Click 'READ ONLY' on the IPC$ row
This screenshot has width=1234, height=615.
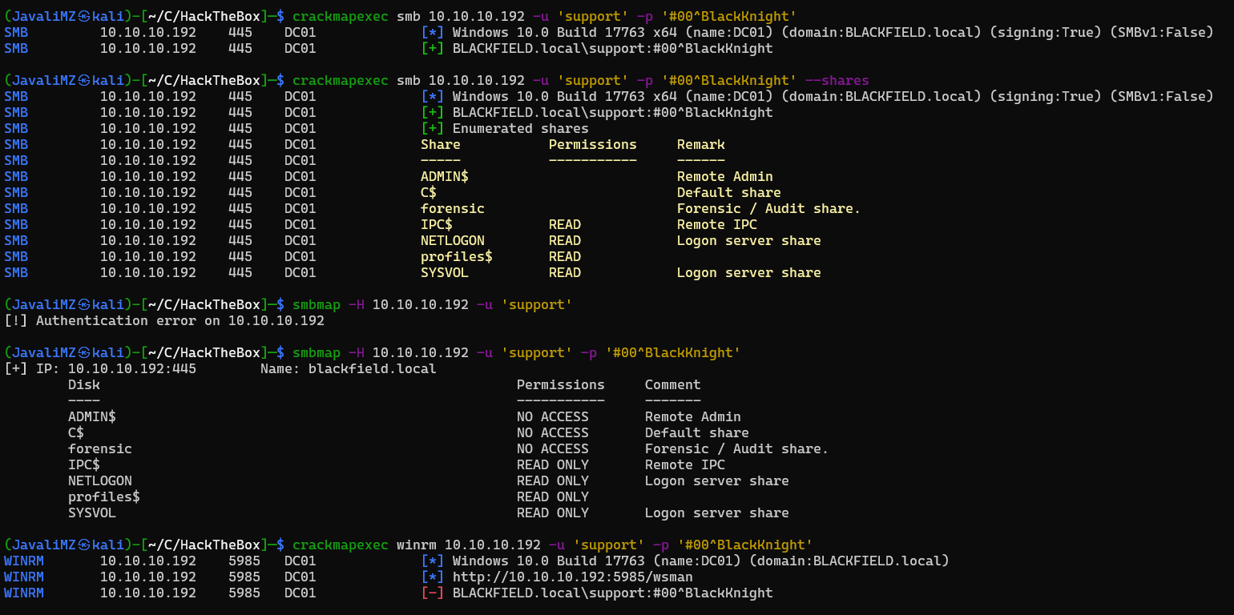point(553,464)
